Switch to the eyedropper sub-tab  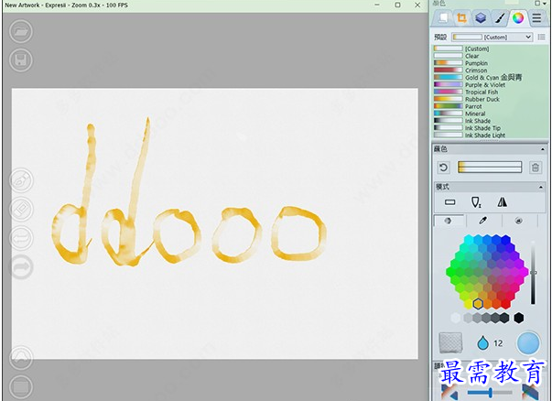pos(483,221)
